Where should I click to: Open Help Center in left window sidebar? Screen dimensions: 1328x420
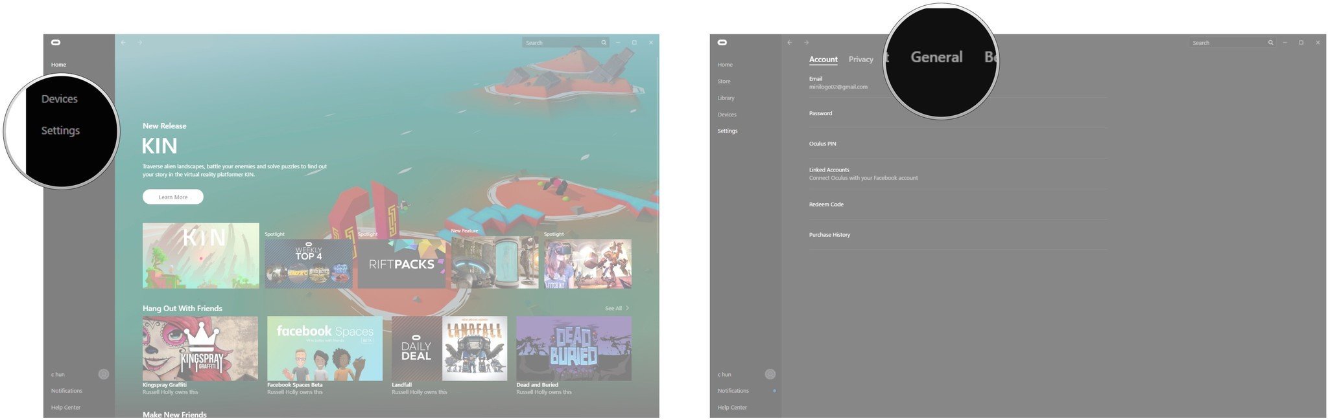[65, 408]
